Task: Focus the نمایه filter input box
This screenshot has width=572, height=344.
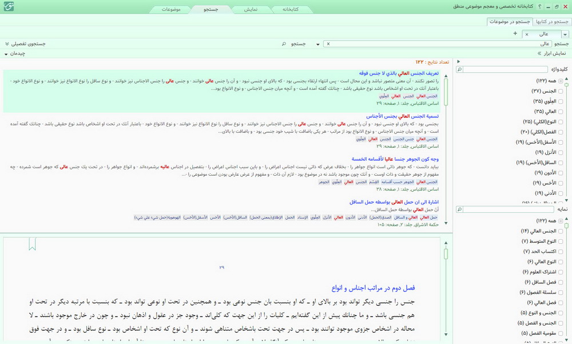Action: tap(509, 209)
